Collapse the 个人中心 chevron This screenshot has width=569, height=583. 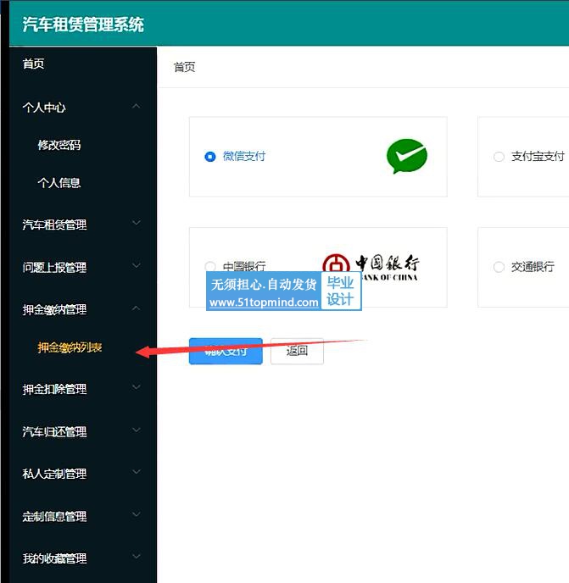click(x=137, y=107)
